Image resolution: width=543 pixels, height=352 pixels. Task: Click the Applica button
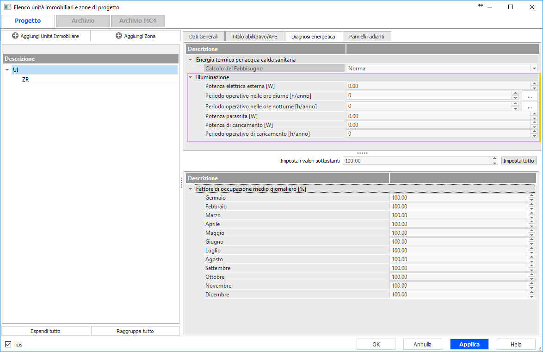tap(469, 344)
